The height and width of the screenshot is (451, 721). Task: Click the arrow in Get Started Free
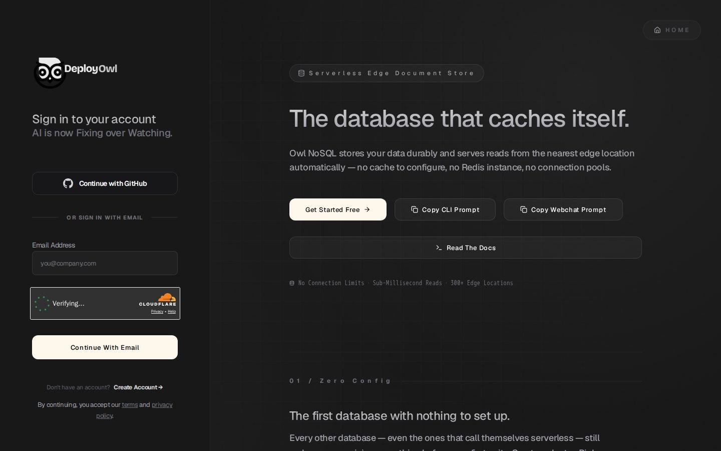pyautogui.click(x=367, y=209)
